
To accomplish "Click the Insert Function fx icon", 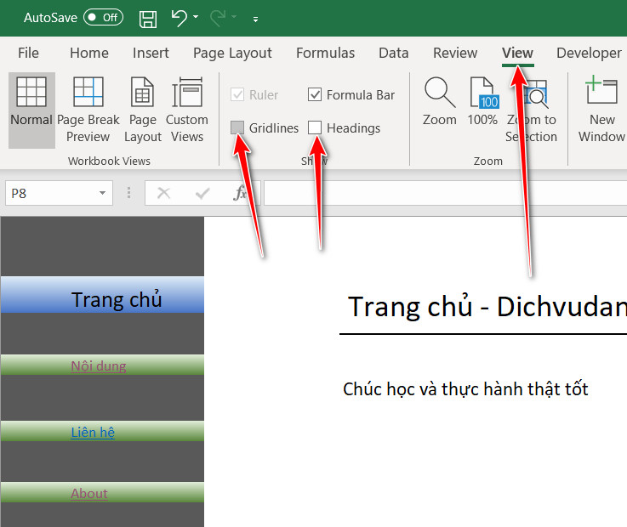I will [240, 194].
